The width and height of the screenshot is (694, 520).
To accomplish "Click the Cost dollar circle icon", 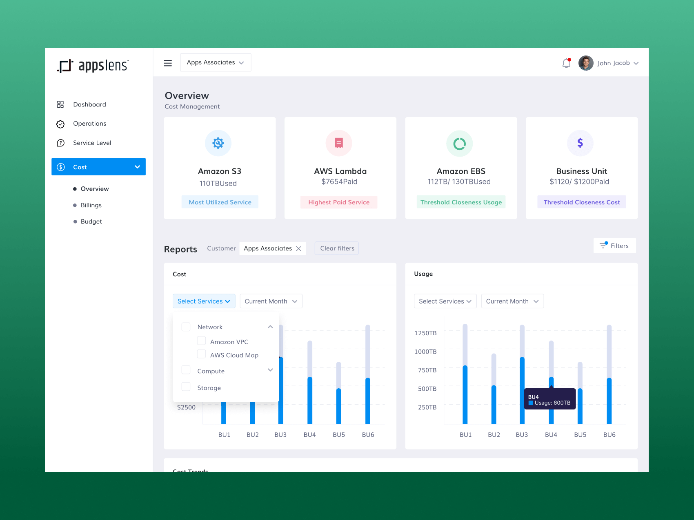I will click(61, 167).
